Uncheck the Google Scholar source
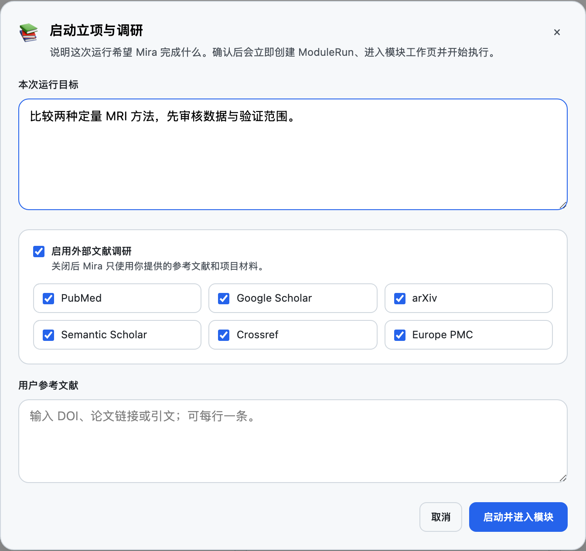Image resolution: width=586 pixels, height=551 pixels. click(x=224, y=299)
